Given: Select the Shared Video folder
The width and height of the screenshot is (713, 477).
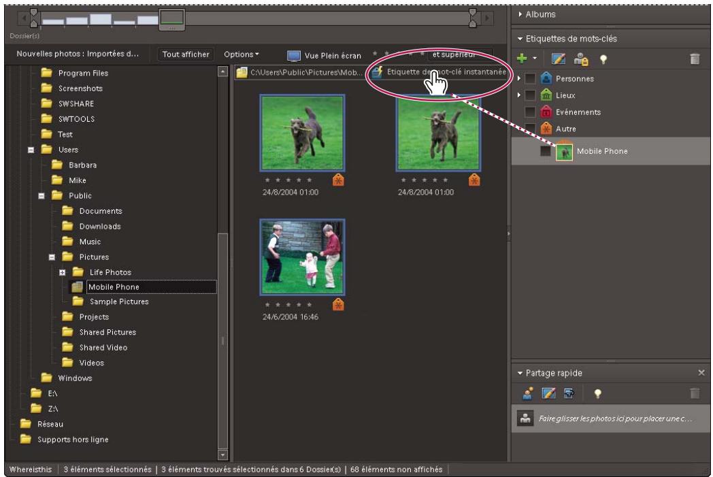Looking at the screenshot, I should click(x=103, y=348).
